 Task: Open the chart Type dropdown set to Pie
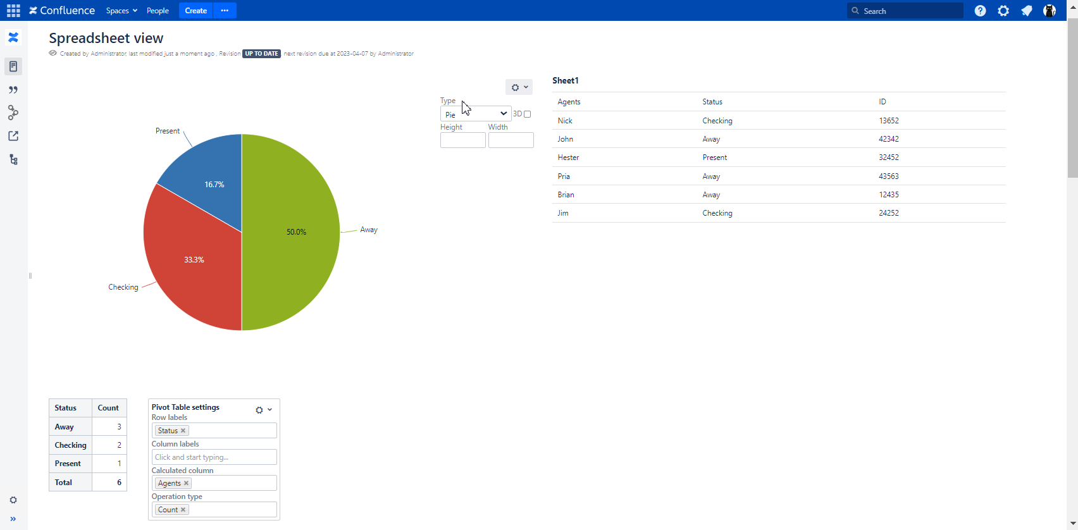tap(476, 114)
